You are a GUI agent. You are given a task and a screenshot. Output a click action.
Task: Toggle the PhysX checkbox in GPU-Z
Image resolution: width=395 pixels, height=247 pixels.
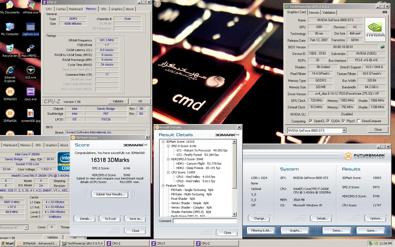click(x=343, y=121)
